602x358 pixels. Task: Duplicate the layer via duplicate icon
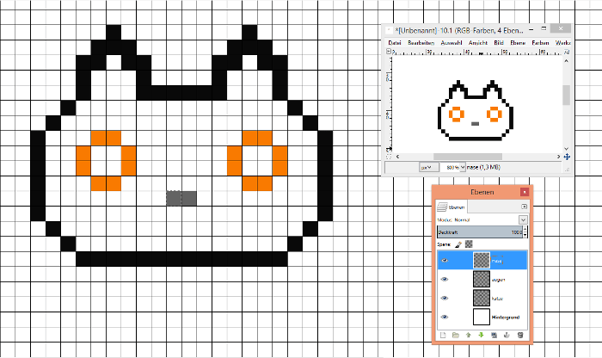click(494, 335)
